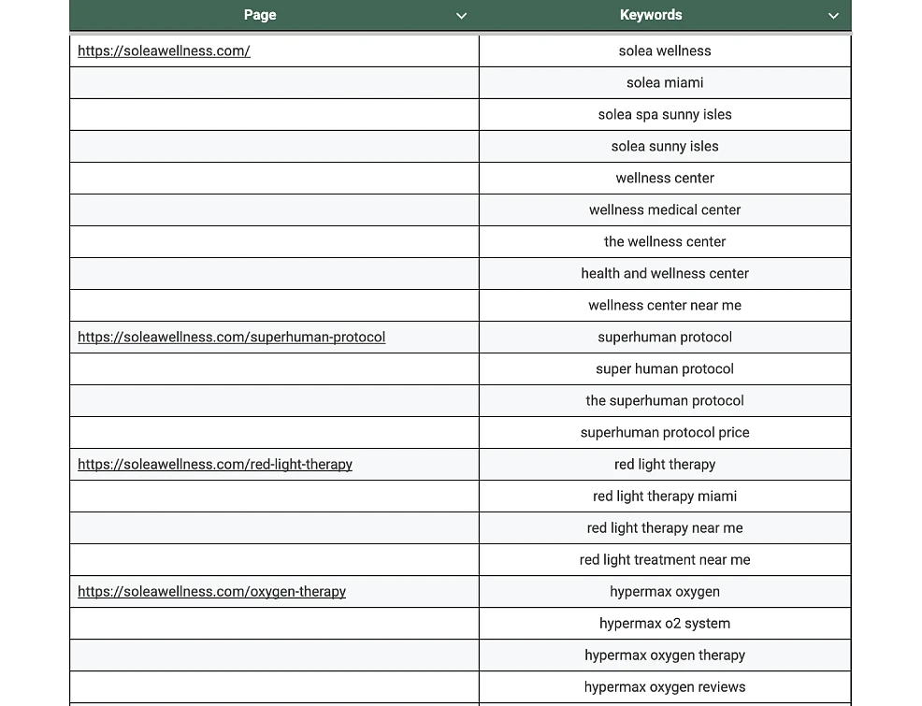This screenshot has height=706, width=922.
Task: Select the 'health and wellness center' cell
Action: click(x=665, y=273)
